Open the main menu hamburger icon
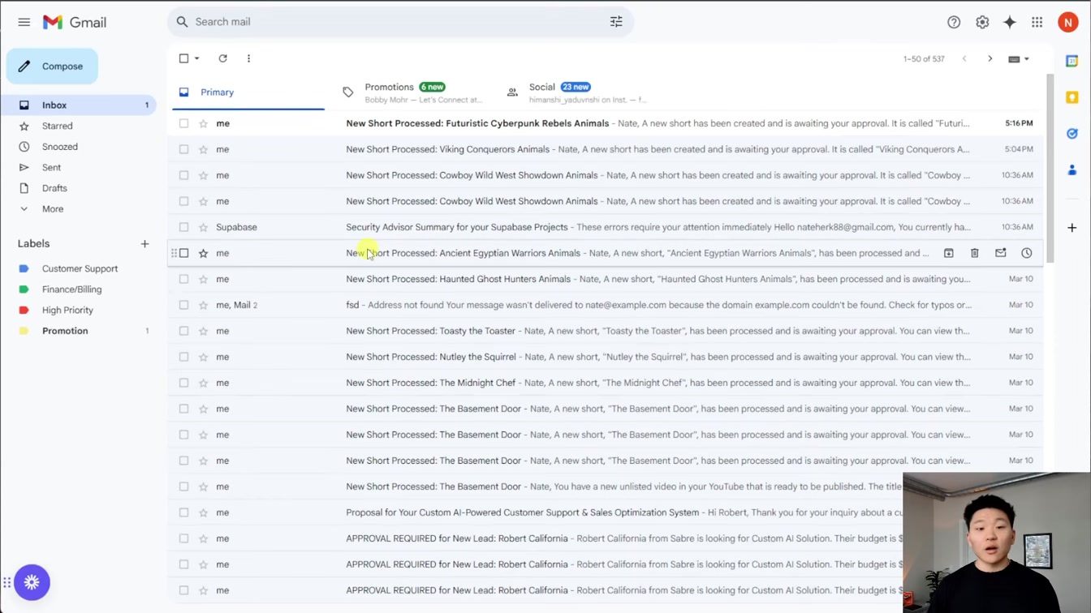This screenshot has width=1091, height=613. pyautogui.click(x=24, y=22)
